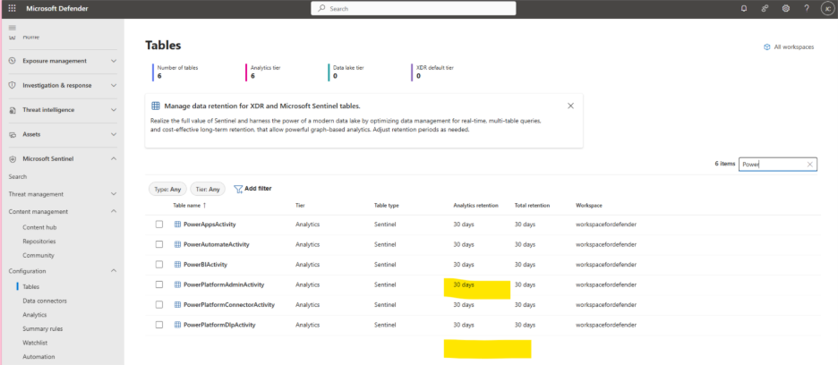Screen dimensions: 838x365
Task: Click the top Search input field
Action: (x=414, y=9)
